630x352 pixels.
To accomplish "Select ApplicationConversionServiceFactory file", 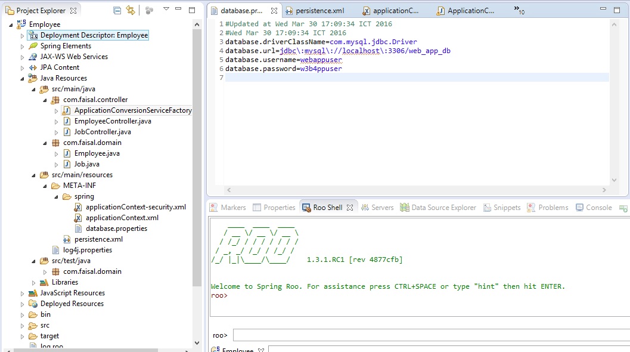I will tap(132, 110).
